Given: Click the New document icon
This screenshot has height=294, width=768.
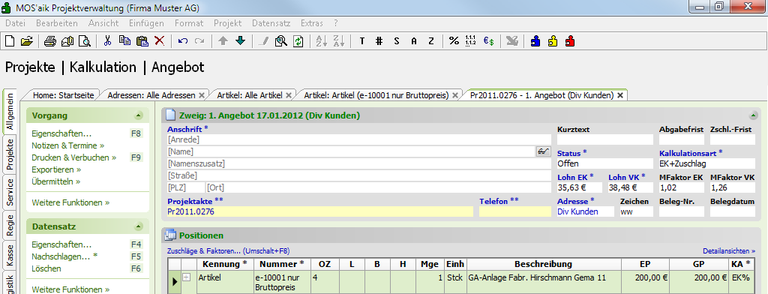Looking at the screenshot, I should point(10,41).
